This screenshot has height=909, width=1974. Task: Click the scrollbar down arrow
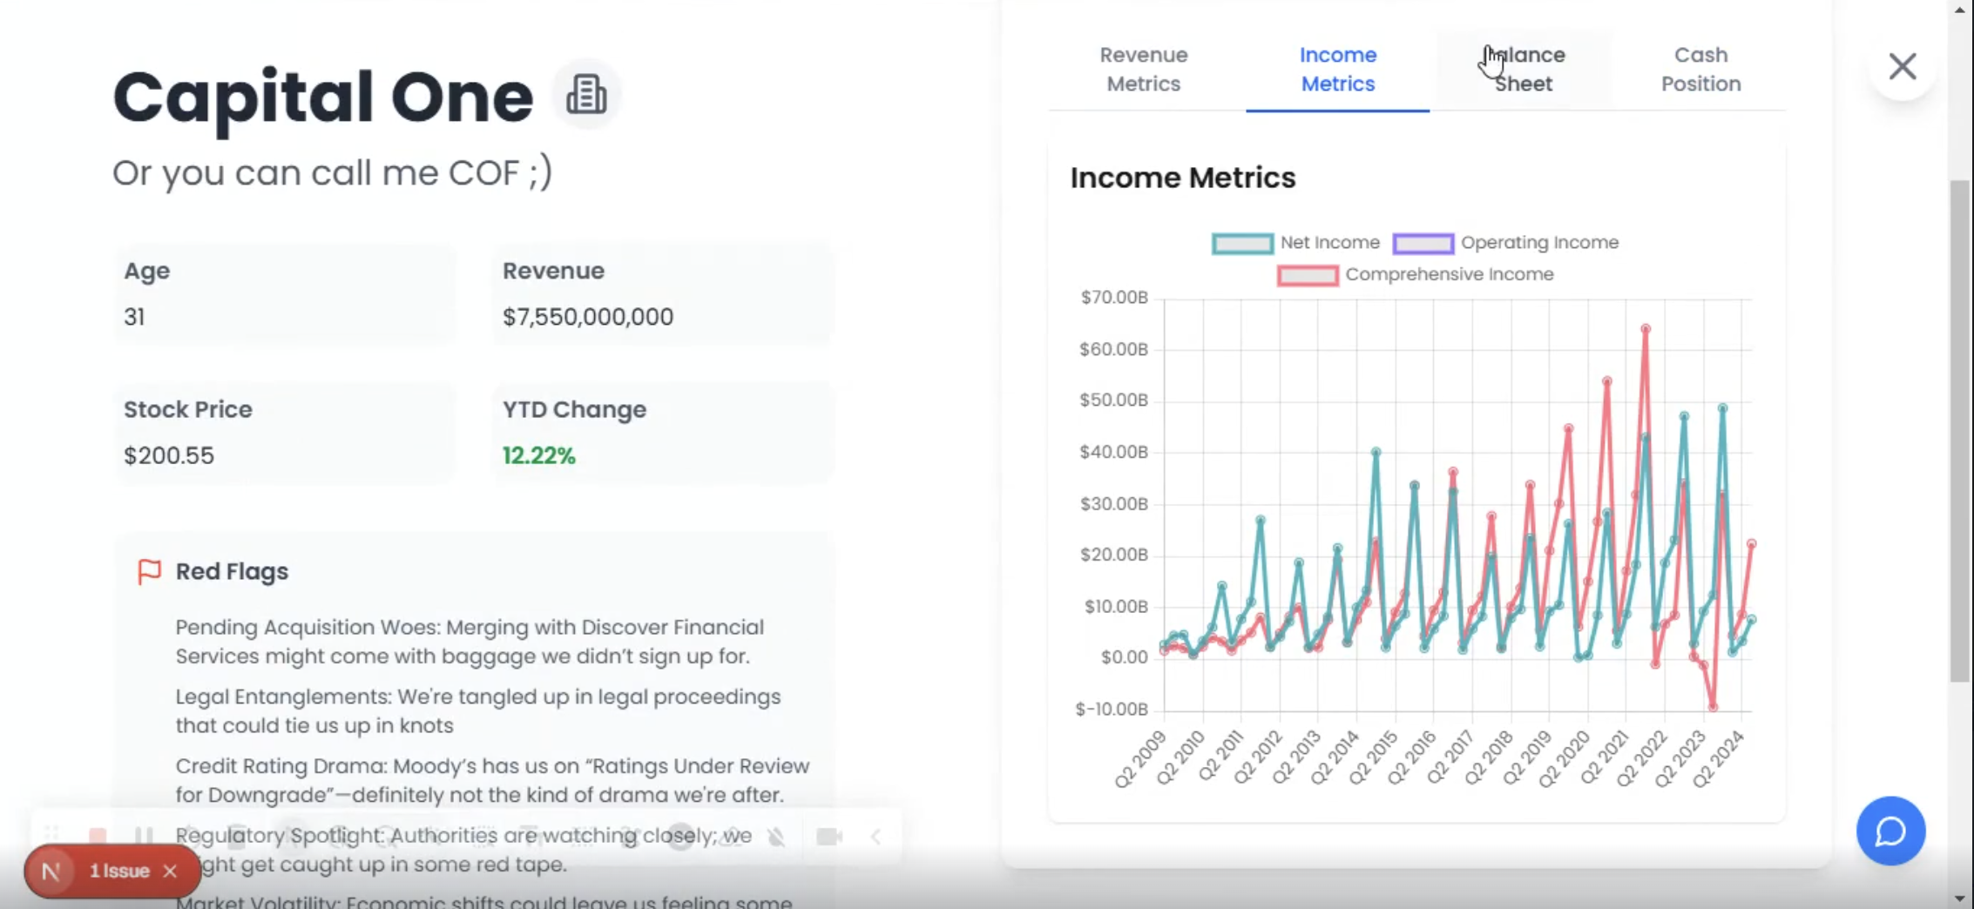click(1959, 898)
